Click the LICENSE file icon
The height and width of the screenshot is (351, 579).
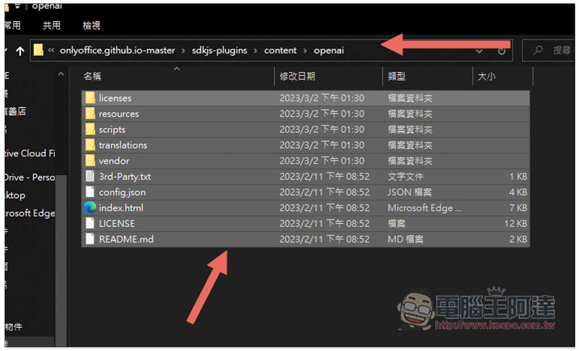90,224
